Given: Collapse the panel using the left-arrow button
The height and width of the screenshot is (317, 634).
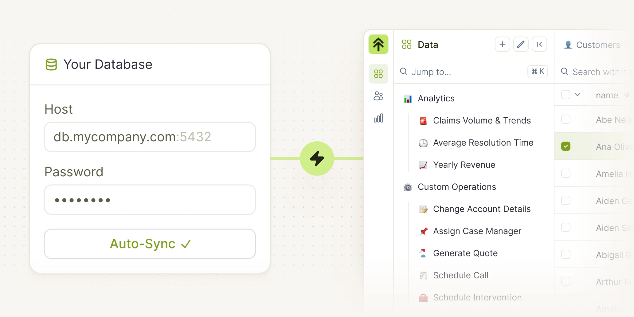Looking at the screenshot, I should [x=539, y=44].
